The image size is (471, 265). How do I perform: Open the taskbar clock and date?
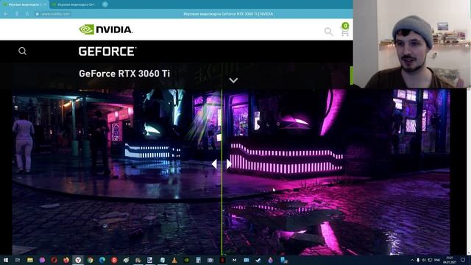coord(450,260)
